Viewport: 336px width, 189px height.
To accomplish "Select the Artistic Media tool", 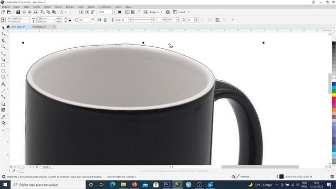I will pyautogui.click(x=3, y=59).
